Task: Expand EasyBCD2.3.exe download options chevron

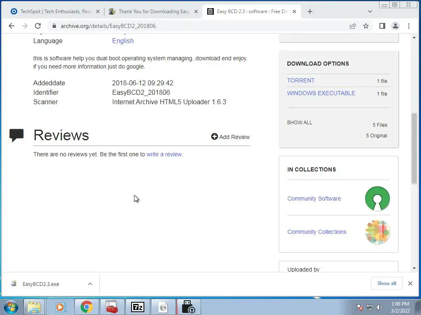Action: point(90,284)
